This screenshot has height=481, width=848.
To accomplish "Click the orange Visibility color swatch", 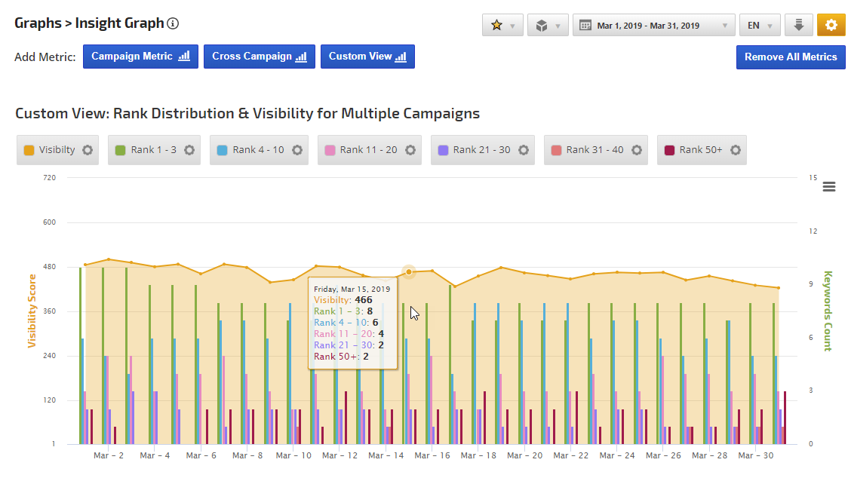I will point(29,150).
